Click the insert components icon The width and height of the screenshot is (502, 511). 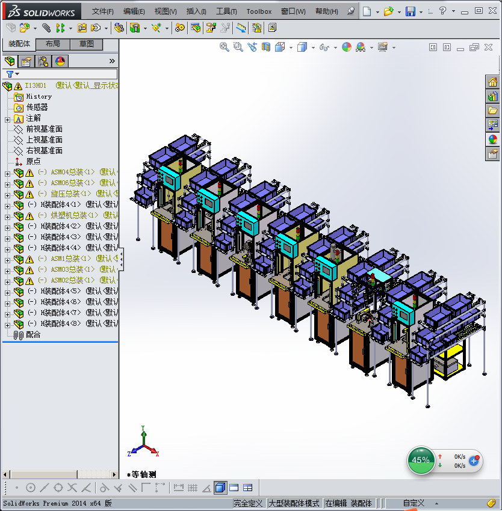pyautogui.click(x=25, y=28)
